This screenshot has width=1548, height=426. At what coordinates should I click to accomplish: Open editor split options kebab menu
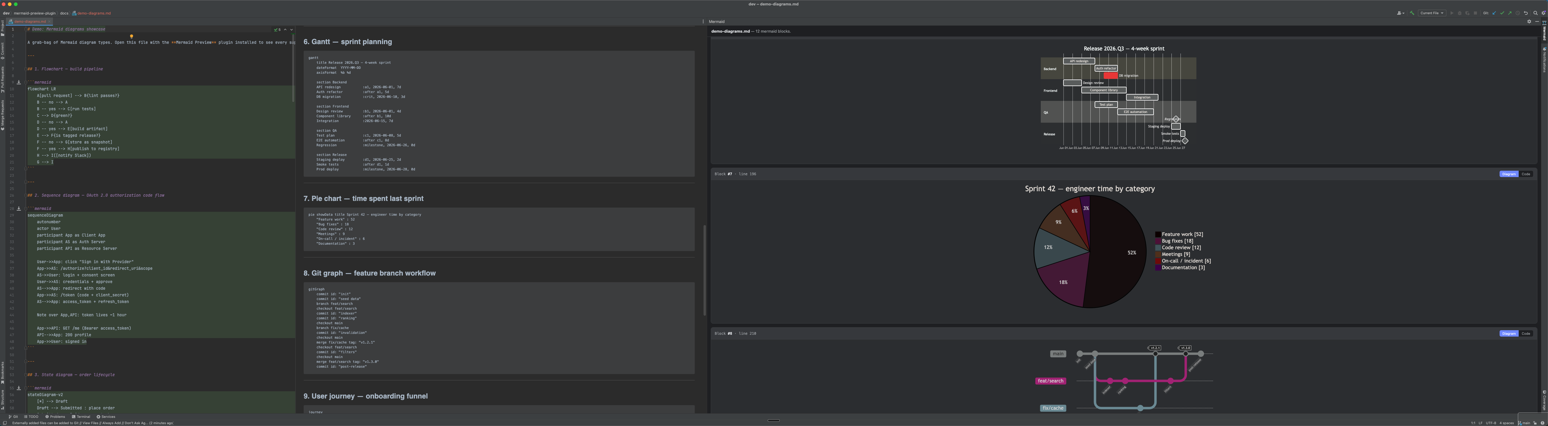point(703,21)
